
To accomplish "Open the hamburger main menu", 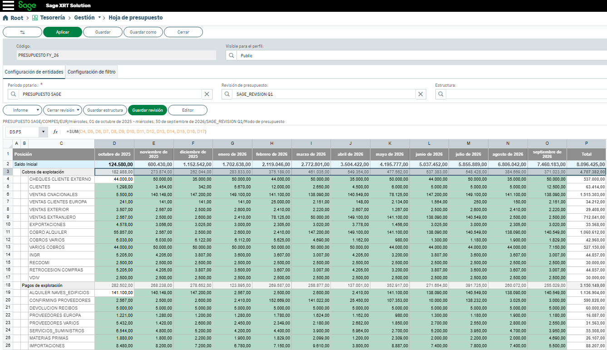I will 8,5.
